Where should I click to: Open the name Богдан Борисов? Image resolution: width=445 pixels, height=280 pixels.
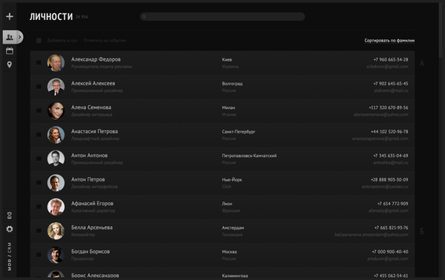pyautogui.click(x=90, y=252)
